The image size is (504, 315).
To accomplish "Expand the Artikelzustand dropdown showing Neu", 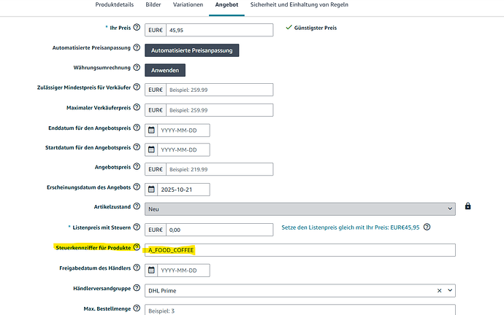I will click(x=299, y=209).
